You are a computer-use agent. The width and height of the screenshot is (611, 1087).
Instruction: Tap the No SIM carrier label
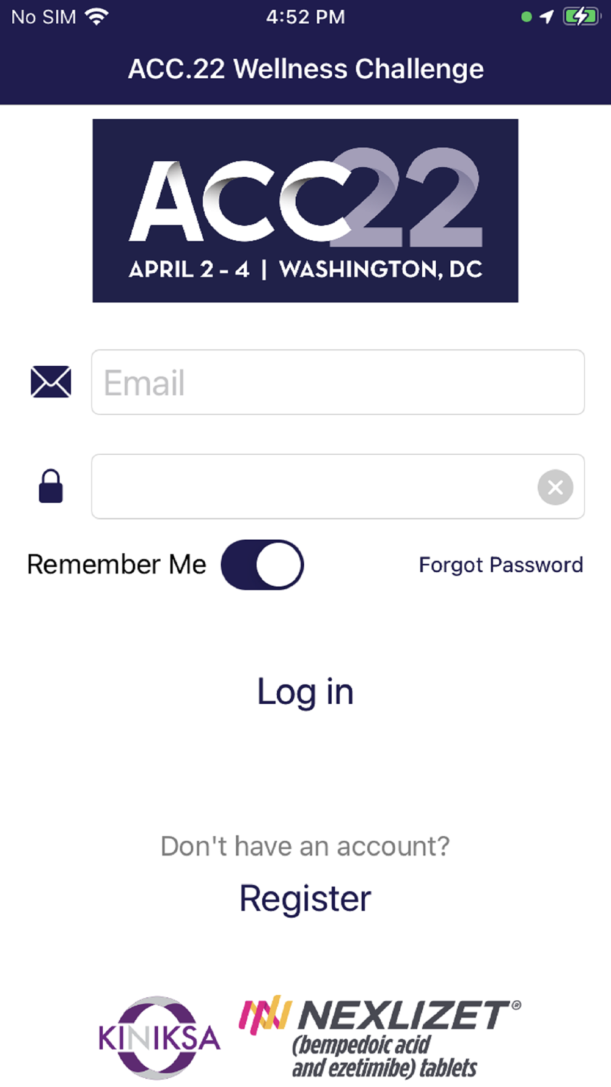click(43, 17)
